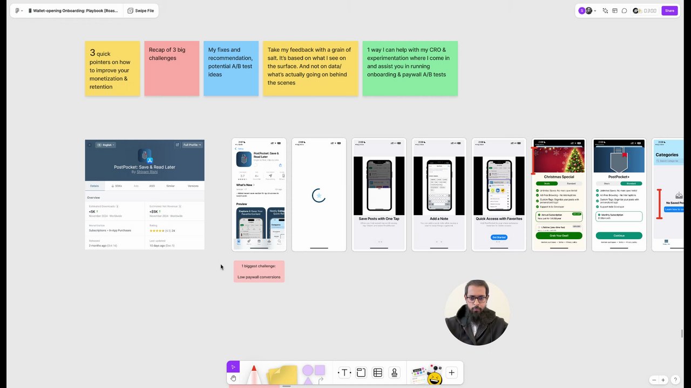Screen dimensions: 691x388
Task: Open the English language dropdown in PostPocket panel
Action: pyautogui.click(x=106, y=145)
